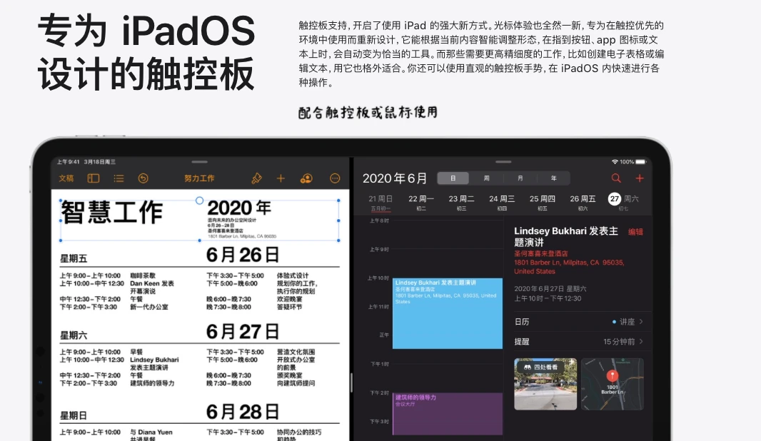The image size is (761, 441).
Task: Click the search icon in Calendar
Action: (616, 178)
